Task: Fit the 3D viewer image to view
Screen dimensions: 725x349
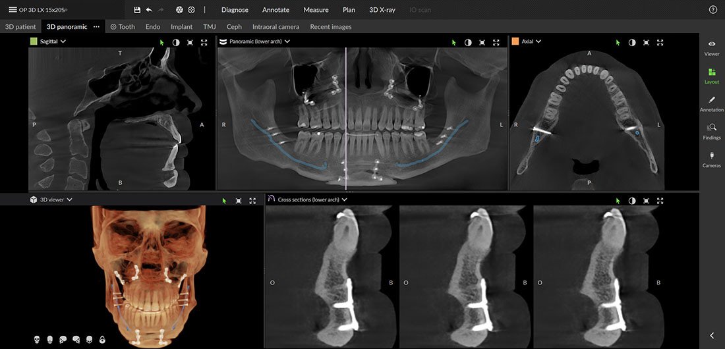Action: pyautogui.click(x=239, y=200)
